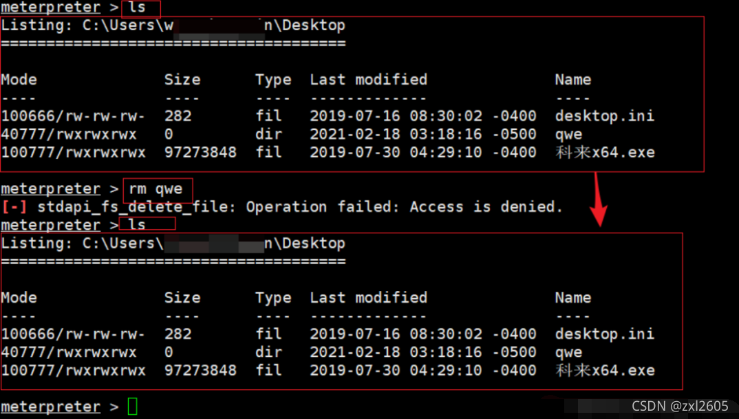The image size is (739, 419).
Task: Click 'Last modified' header in the listing before 'rm qwe'
Action: 369,80
